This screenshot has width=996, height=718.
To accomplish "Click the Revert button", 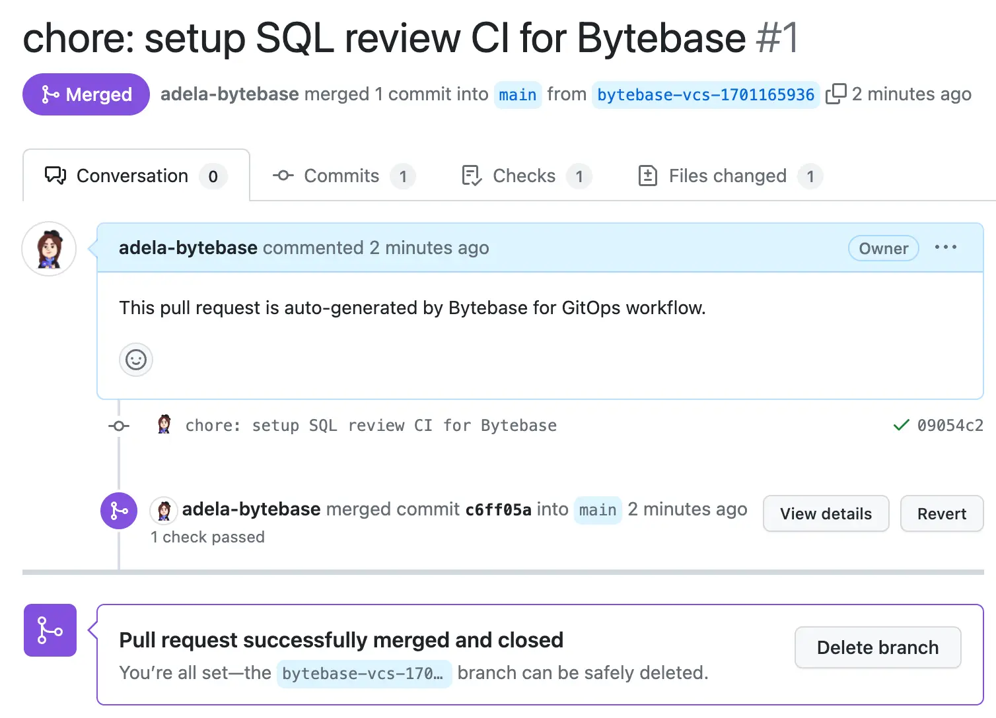I will coord(942,513).
